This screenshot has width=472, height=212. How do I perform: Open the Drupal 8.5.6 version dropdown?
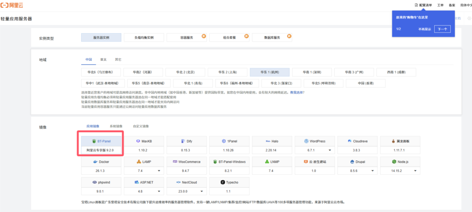[372, 171]
